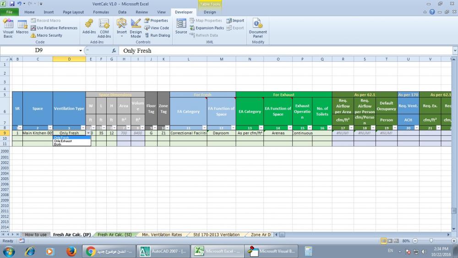Open Firefox from the taskbar
Image resolution: width=458 pixels, height=258 pixels.
(x=71, y=251)
